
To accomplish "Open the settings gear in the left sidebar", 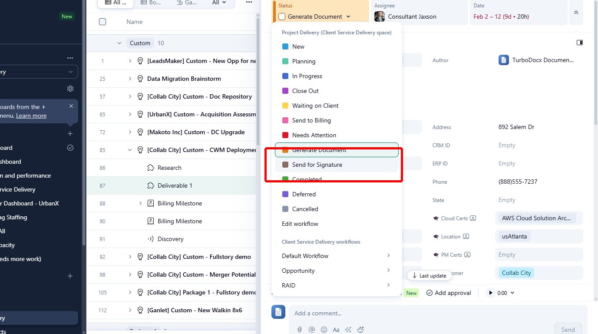I will tap(70, 88).
